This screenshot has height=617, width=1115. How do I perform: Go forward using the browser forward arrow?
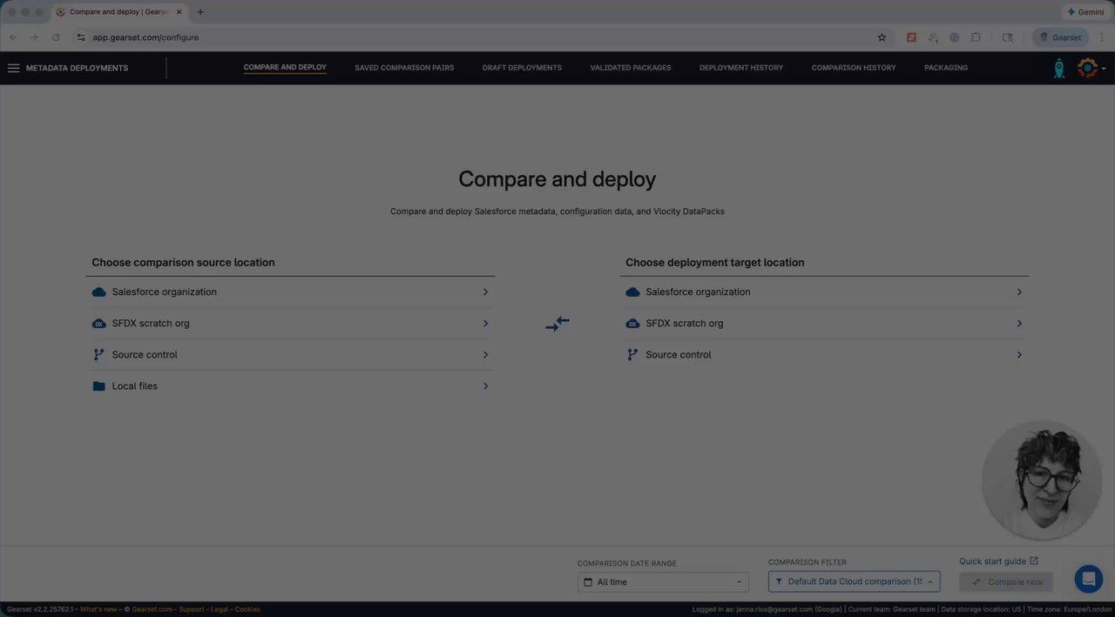click(34, 37)
